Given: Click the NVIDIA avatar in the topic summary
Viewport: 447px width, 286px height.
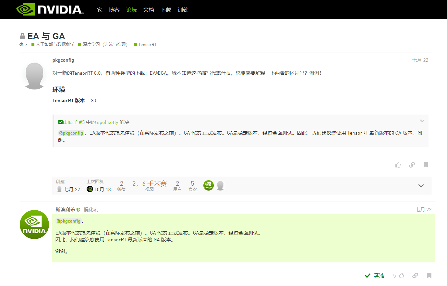Looking at the screenshot, I should [x=208, y=185].
